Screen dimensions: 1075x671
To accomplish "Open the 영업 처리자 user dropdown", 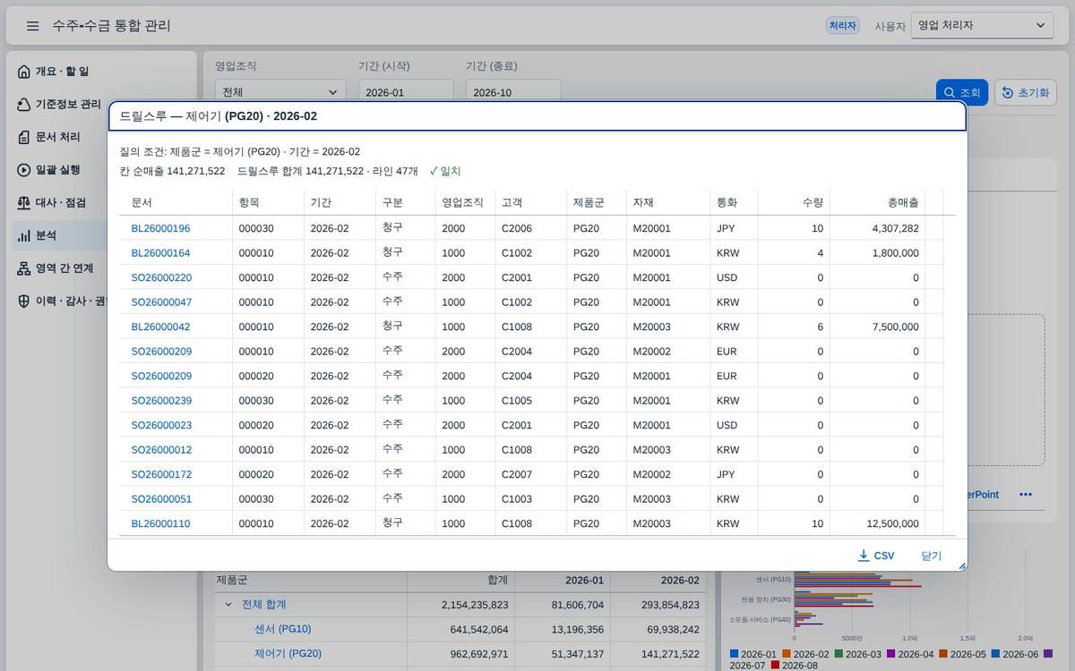I will [982, 26].
